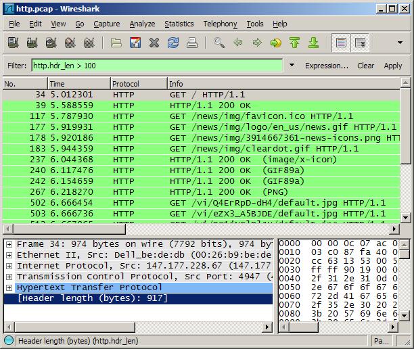Print packets with the printer icon

[x=192, y=43]
